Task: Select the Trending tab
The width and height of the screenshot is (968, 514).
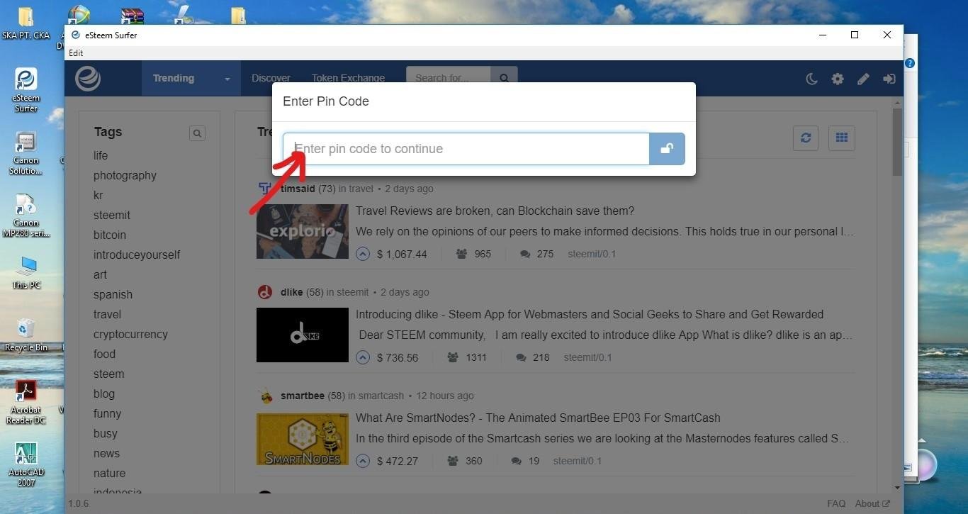Action: (174, 78)
